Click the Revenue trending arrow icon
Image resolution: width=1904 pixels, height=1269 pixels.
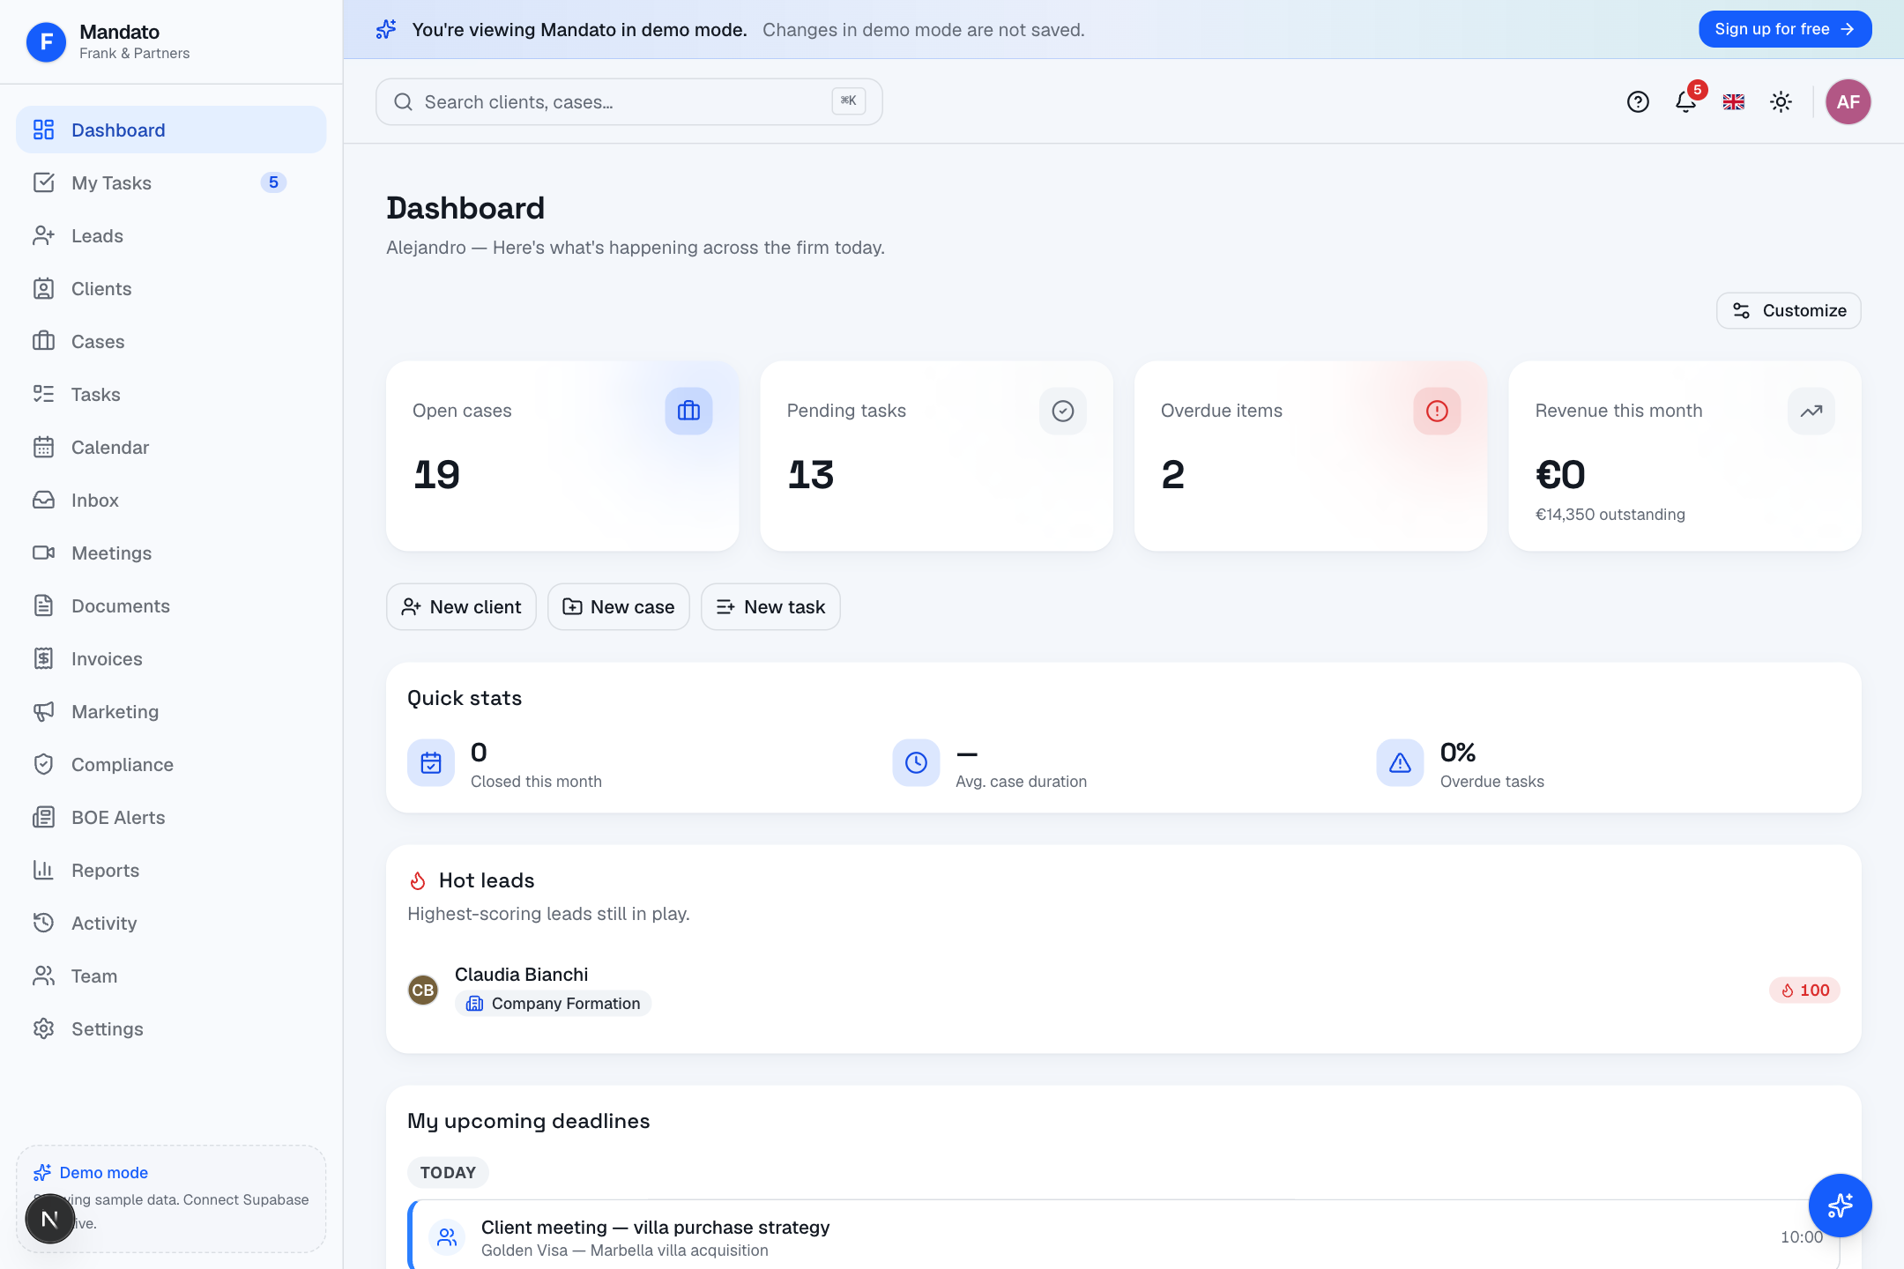coord(1811,411)
